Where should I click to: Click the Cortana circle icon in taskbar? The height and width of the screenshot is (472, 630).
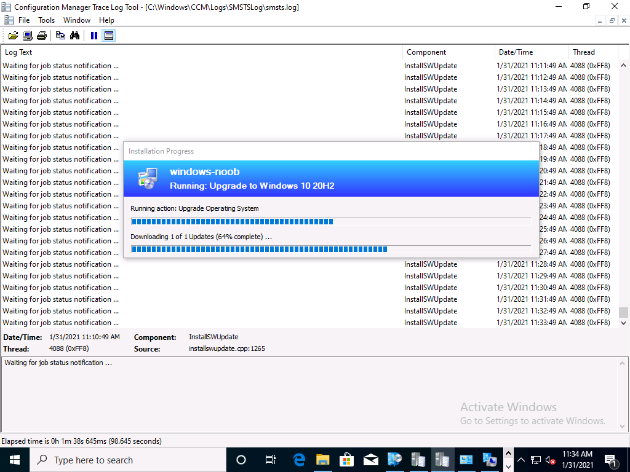(241, 460)
